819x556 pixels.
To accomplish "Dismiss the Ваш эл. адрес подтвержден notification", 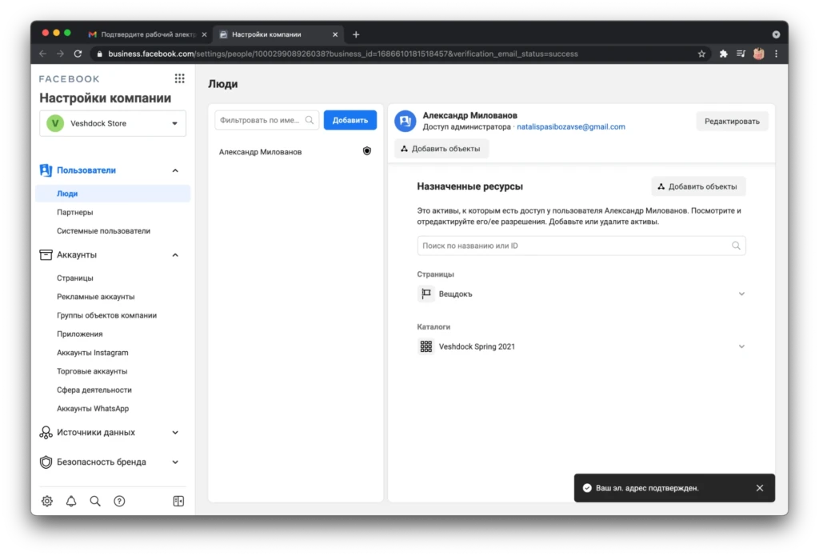I will pyautogui.click(x=760, y=488).
